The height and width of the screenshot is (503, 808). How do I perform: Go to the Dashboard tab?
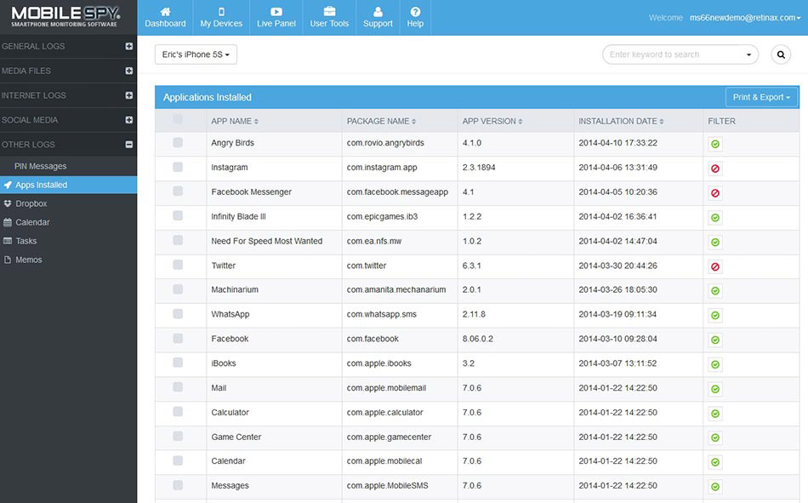coord(165,17)
